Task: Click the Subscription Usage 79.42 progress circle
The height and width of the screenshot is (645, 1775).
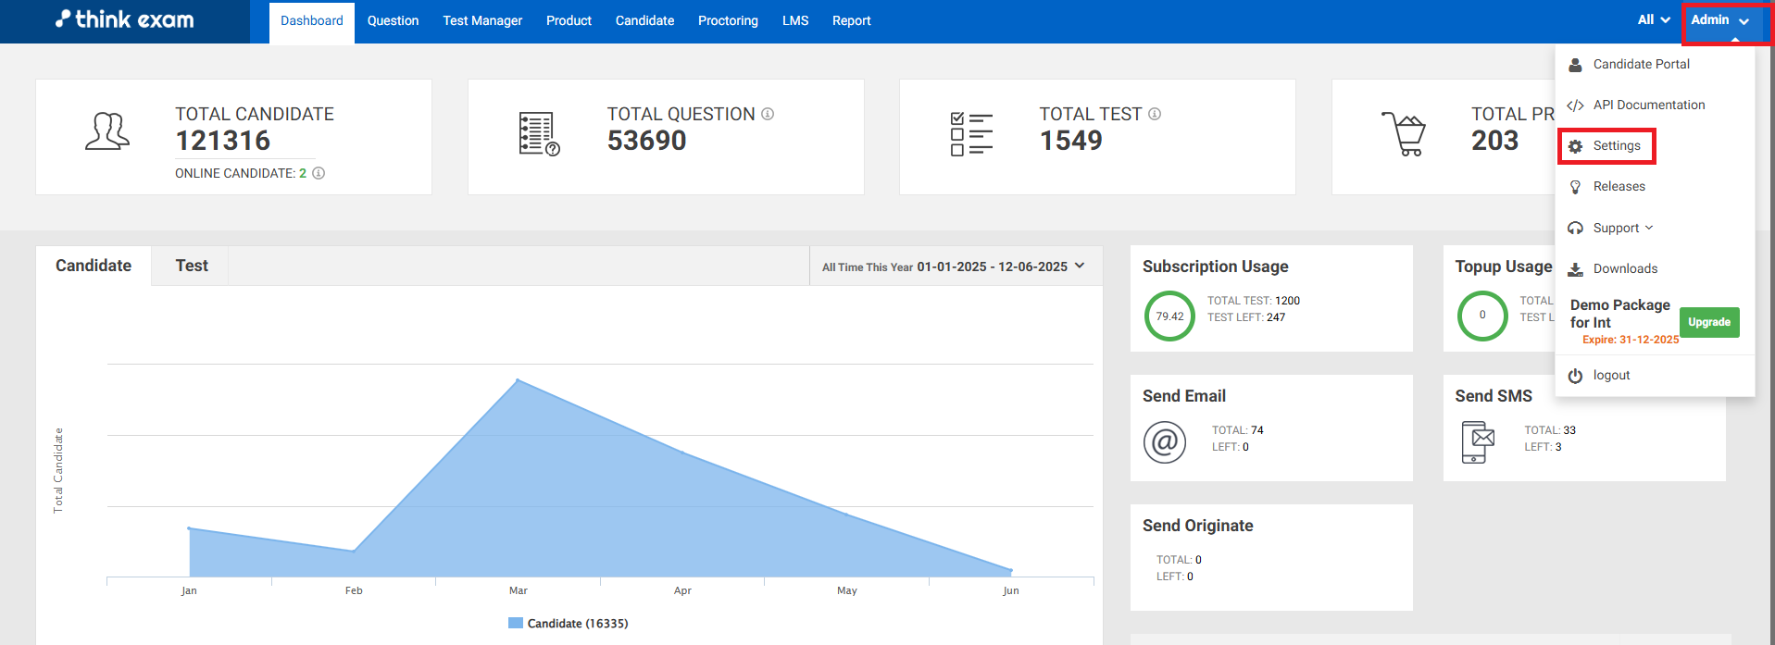Action: tap(1169, 316)
